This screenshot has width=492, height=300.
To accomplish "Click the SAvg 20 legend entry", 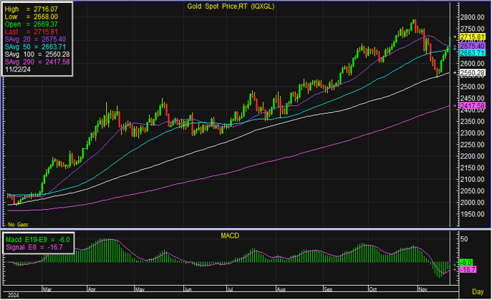I will [x=36, y=39].
